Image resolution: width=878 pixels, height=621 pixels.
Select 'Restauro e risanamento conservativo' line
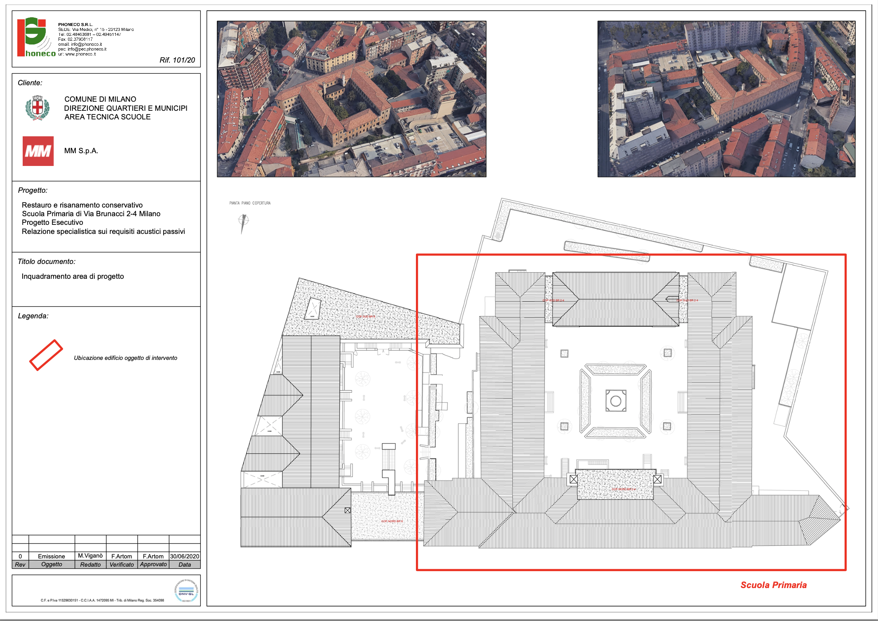(82, 205)
